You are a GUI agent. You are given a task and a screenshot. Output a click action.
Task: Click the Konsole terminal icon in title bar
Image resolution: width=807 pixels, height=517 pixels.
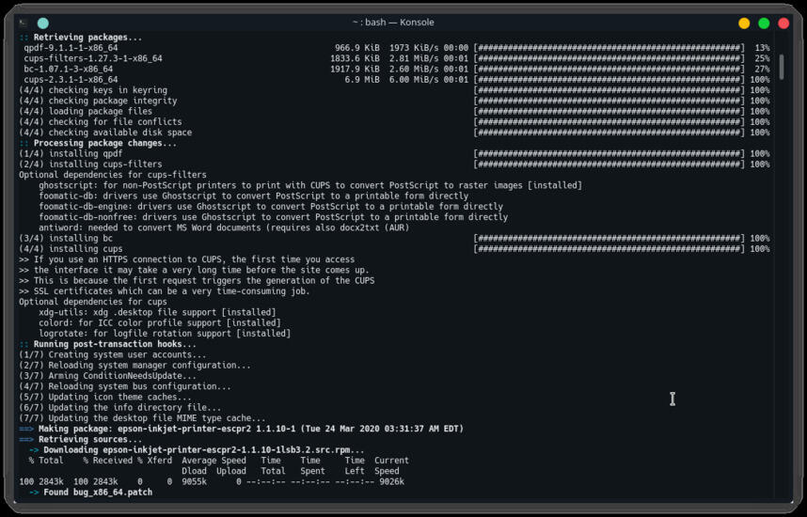coord(23,23)
